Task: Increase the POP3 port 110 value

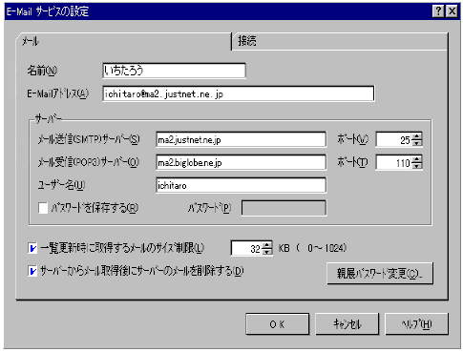Action: pos(416,159)
